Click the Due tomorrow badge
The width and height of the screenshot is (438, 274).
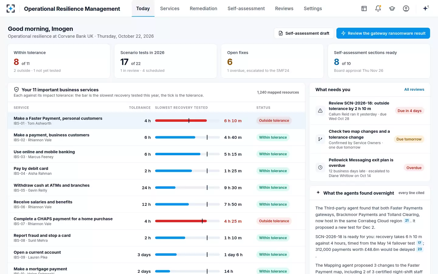click(x=409, y=139)
